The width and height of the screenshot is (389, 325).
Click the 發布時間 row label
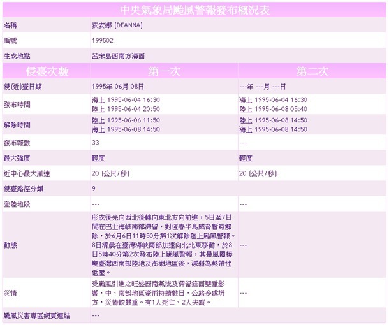click(x=17, y=105)
